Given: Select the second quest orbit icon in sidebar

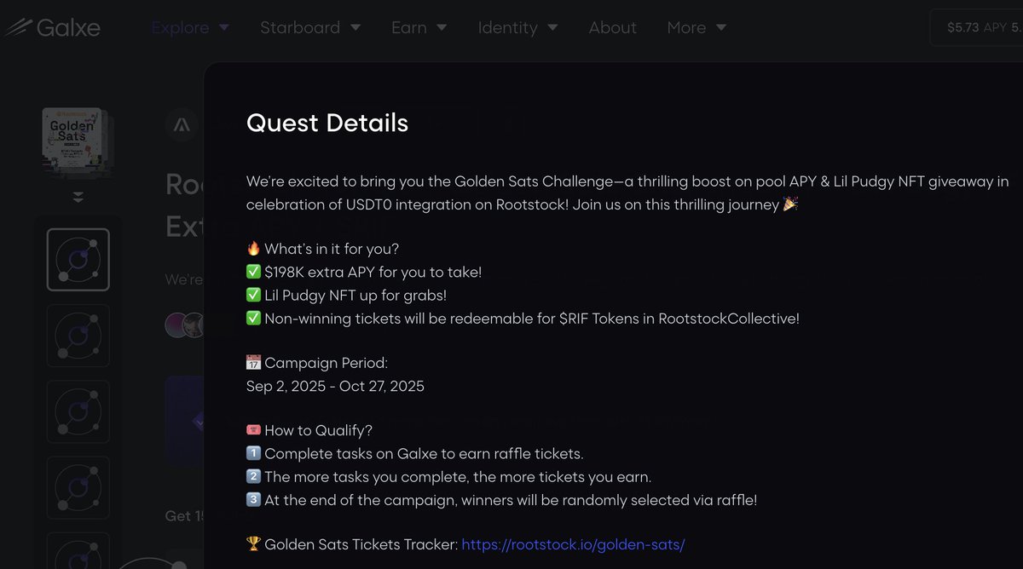Looking at the screenshot, I should [78, 336].
